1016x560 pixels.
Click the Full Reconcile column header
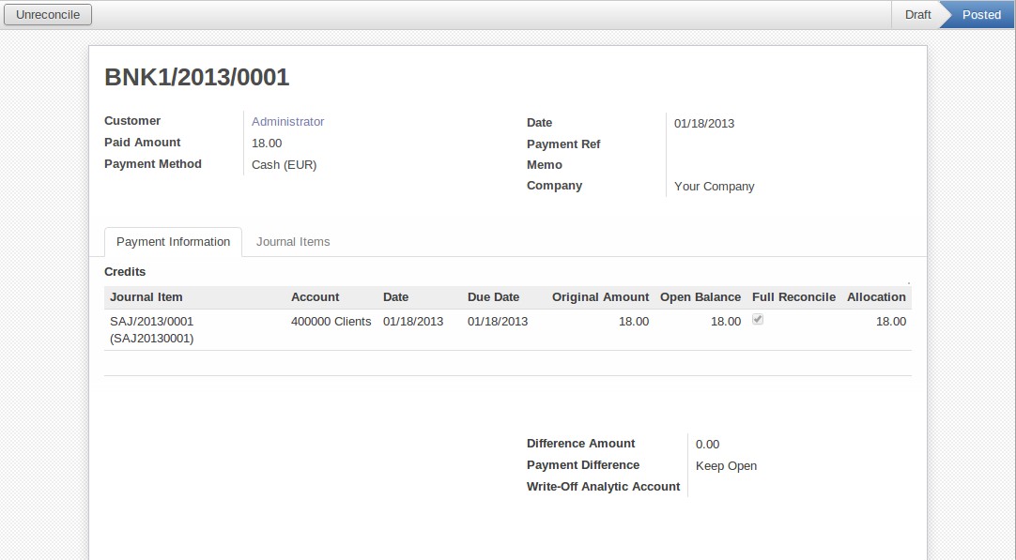pyautogui.click(x=793, y=297)
